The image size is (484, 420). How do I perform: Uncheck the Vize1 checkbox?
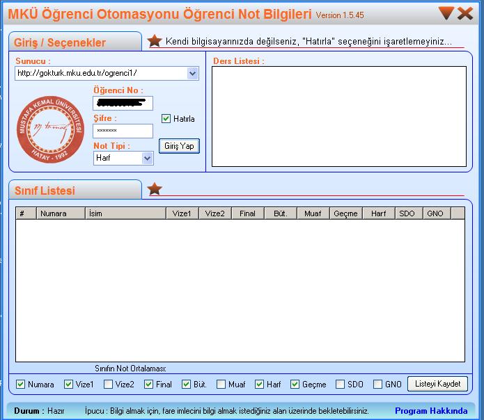tap(68, 384)
